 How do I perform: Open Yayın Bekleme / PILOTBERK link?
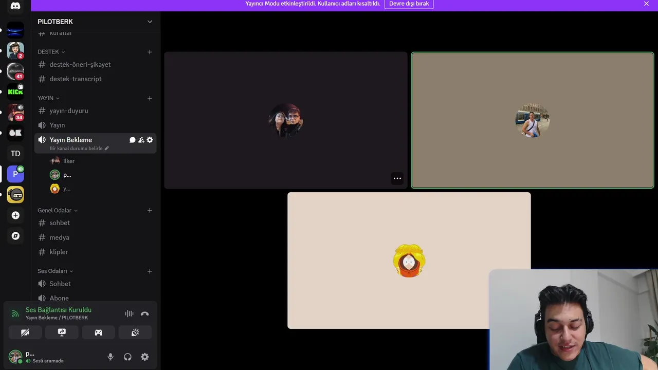click(57, 318)
